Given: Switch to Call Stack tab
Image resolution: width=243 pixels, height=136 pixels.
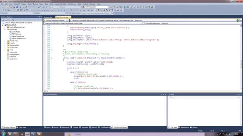Looking at the screenshot, I should 172,127.
